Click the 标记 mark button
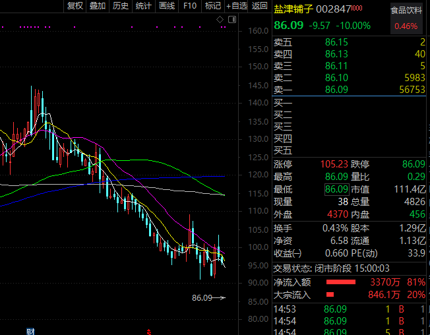Image resolution: width=430 pixels, height=335 pixels. pyautogui.click(x=212, y=6)
